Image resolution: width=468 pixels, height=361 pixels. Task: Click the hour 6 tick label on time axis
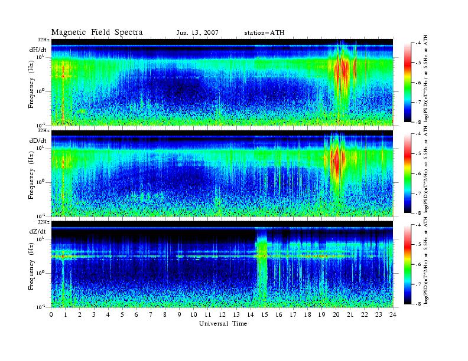[136, 314]
